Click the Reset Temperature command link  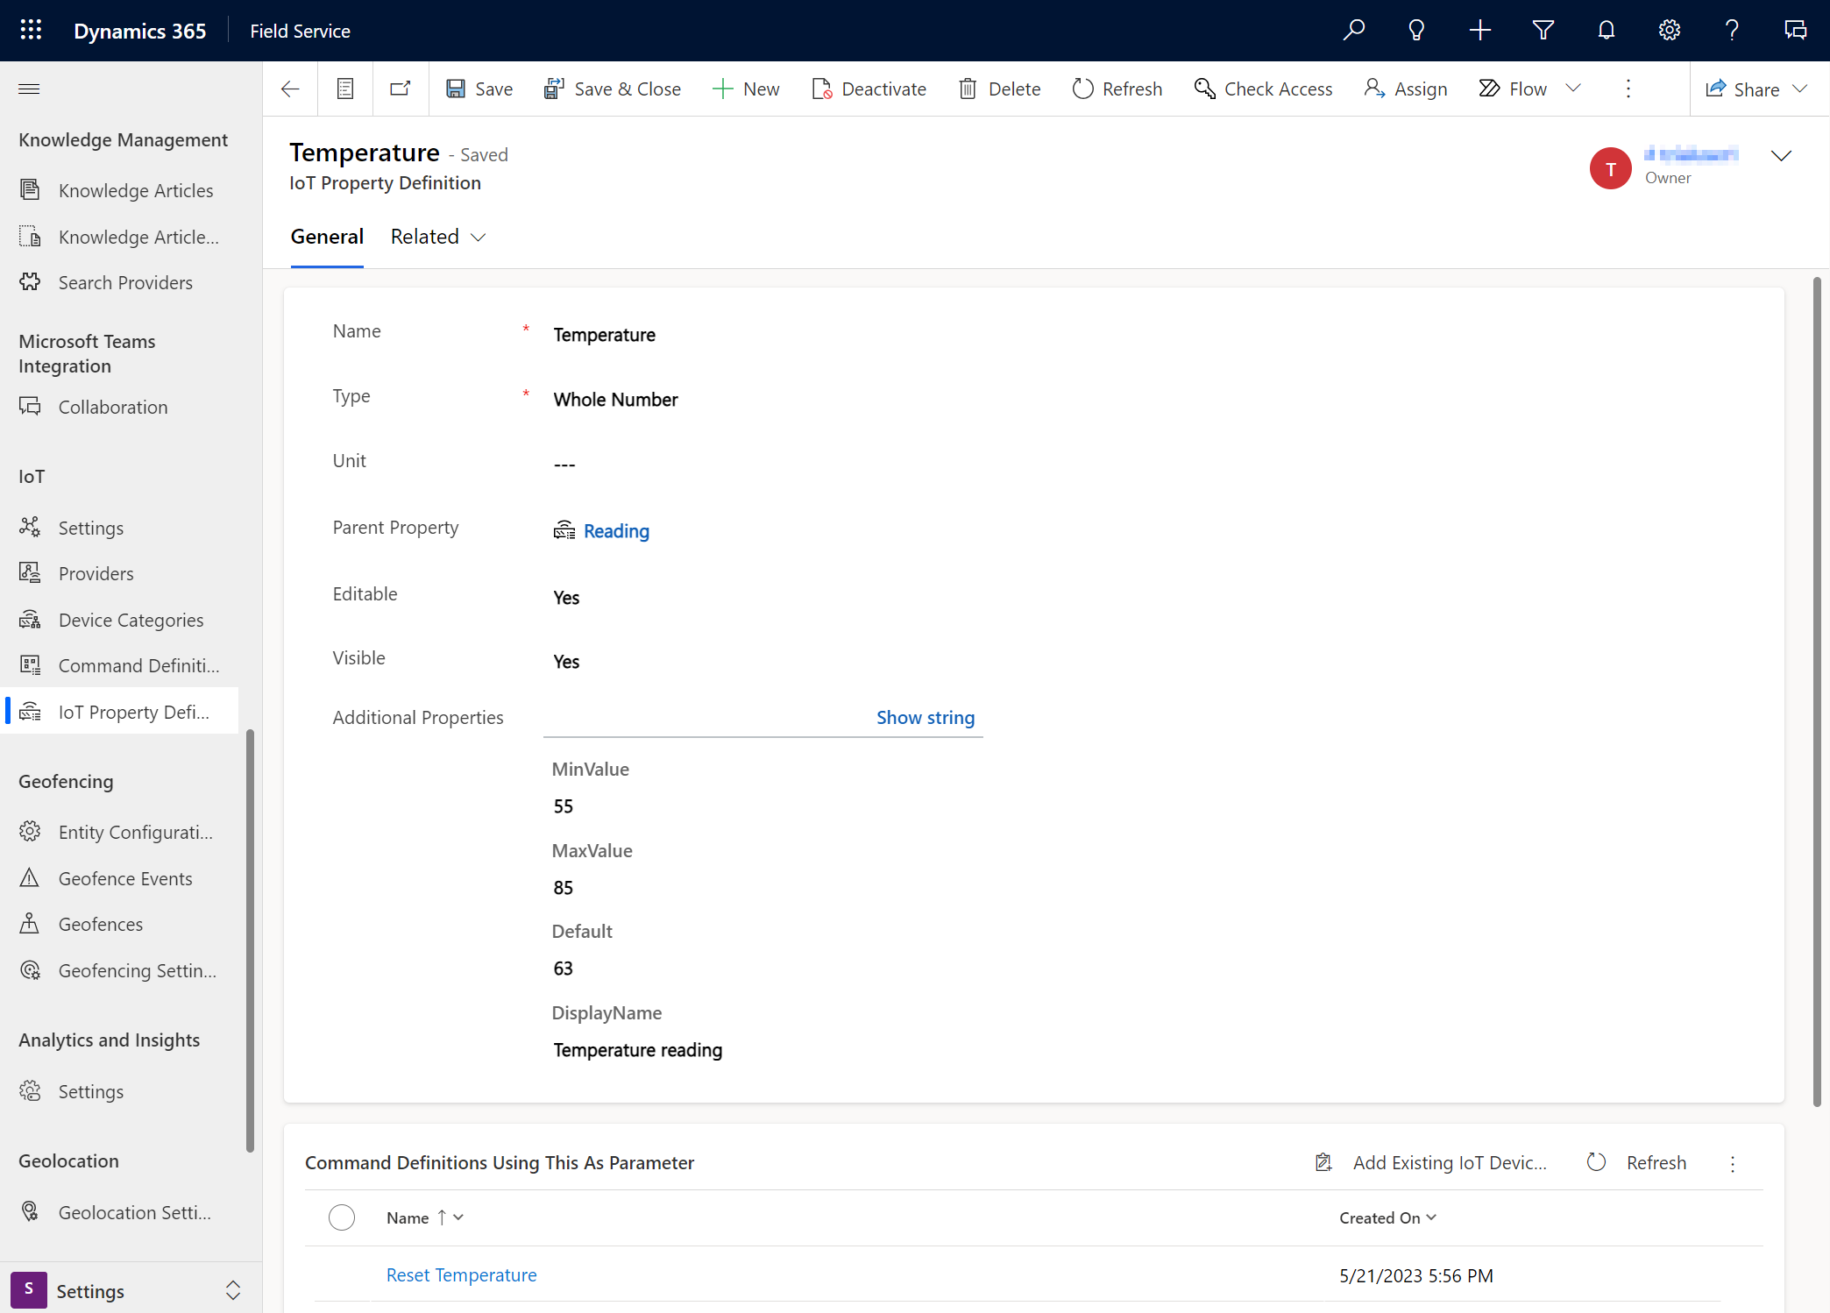(x=462, y=1274)
